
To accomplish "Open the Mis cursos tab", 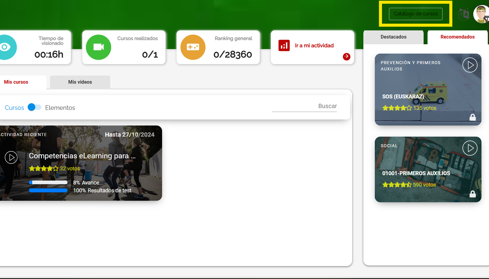I will pyautogui.click(x=16, y=82).
